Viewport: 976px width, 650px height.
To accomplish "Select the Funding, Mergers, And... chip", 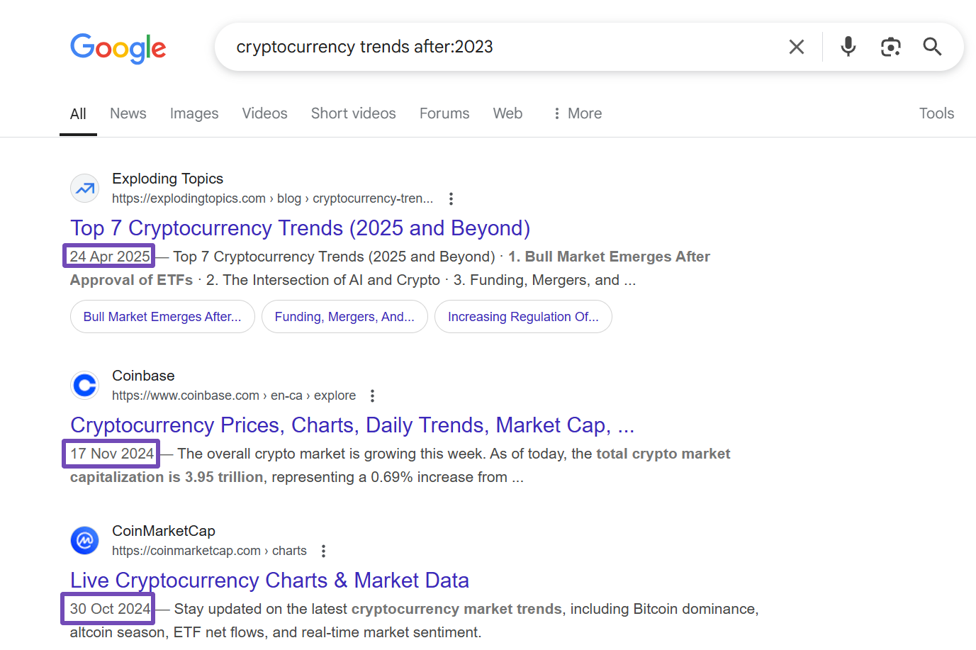I will click(344, 317).
